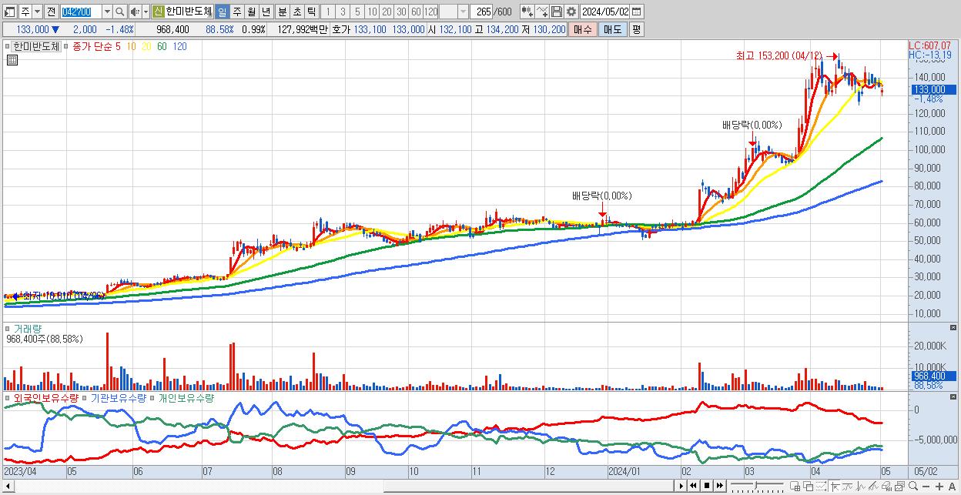Select the 10 interval button
Viewport: 961px width, 495px height.
pyautogui.click(x=372, y=12)
